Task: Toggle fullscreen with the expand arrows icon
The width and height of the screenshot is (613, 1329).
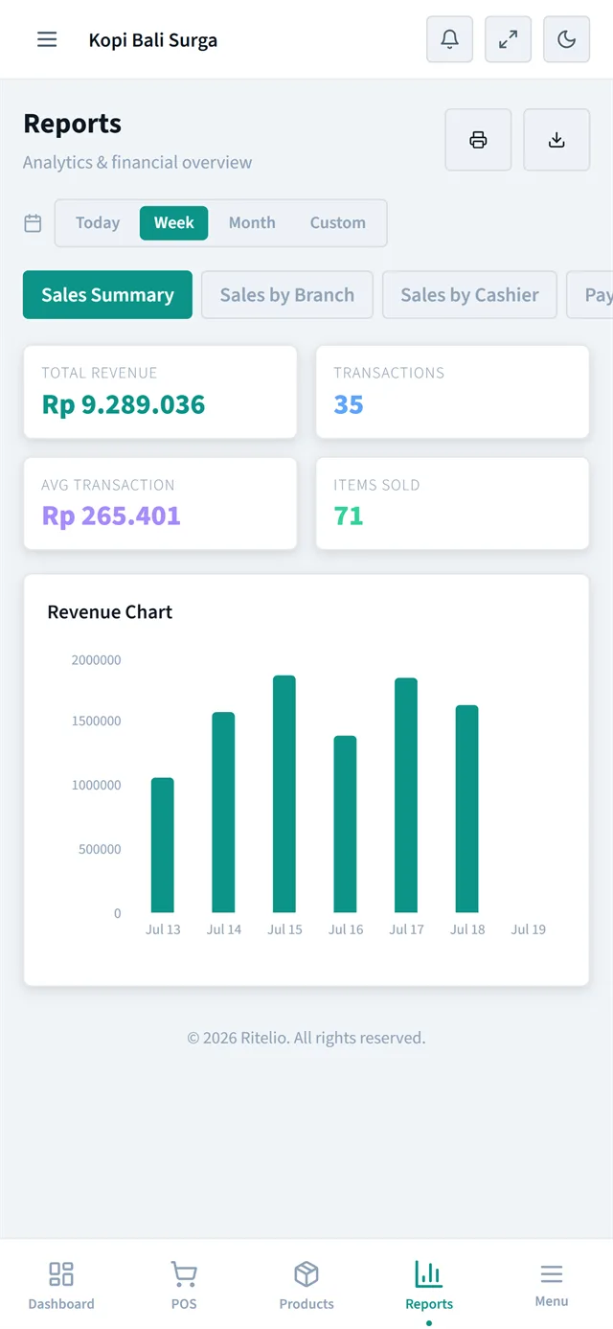Action: (508, 39)
